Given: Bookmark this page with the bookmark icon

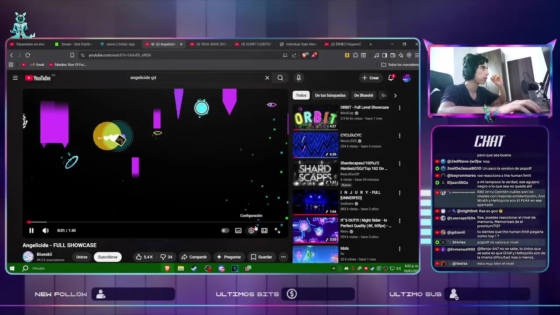Looking at the screenshot, I should pyautogui.click(x=72, y=55).
